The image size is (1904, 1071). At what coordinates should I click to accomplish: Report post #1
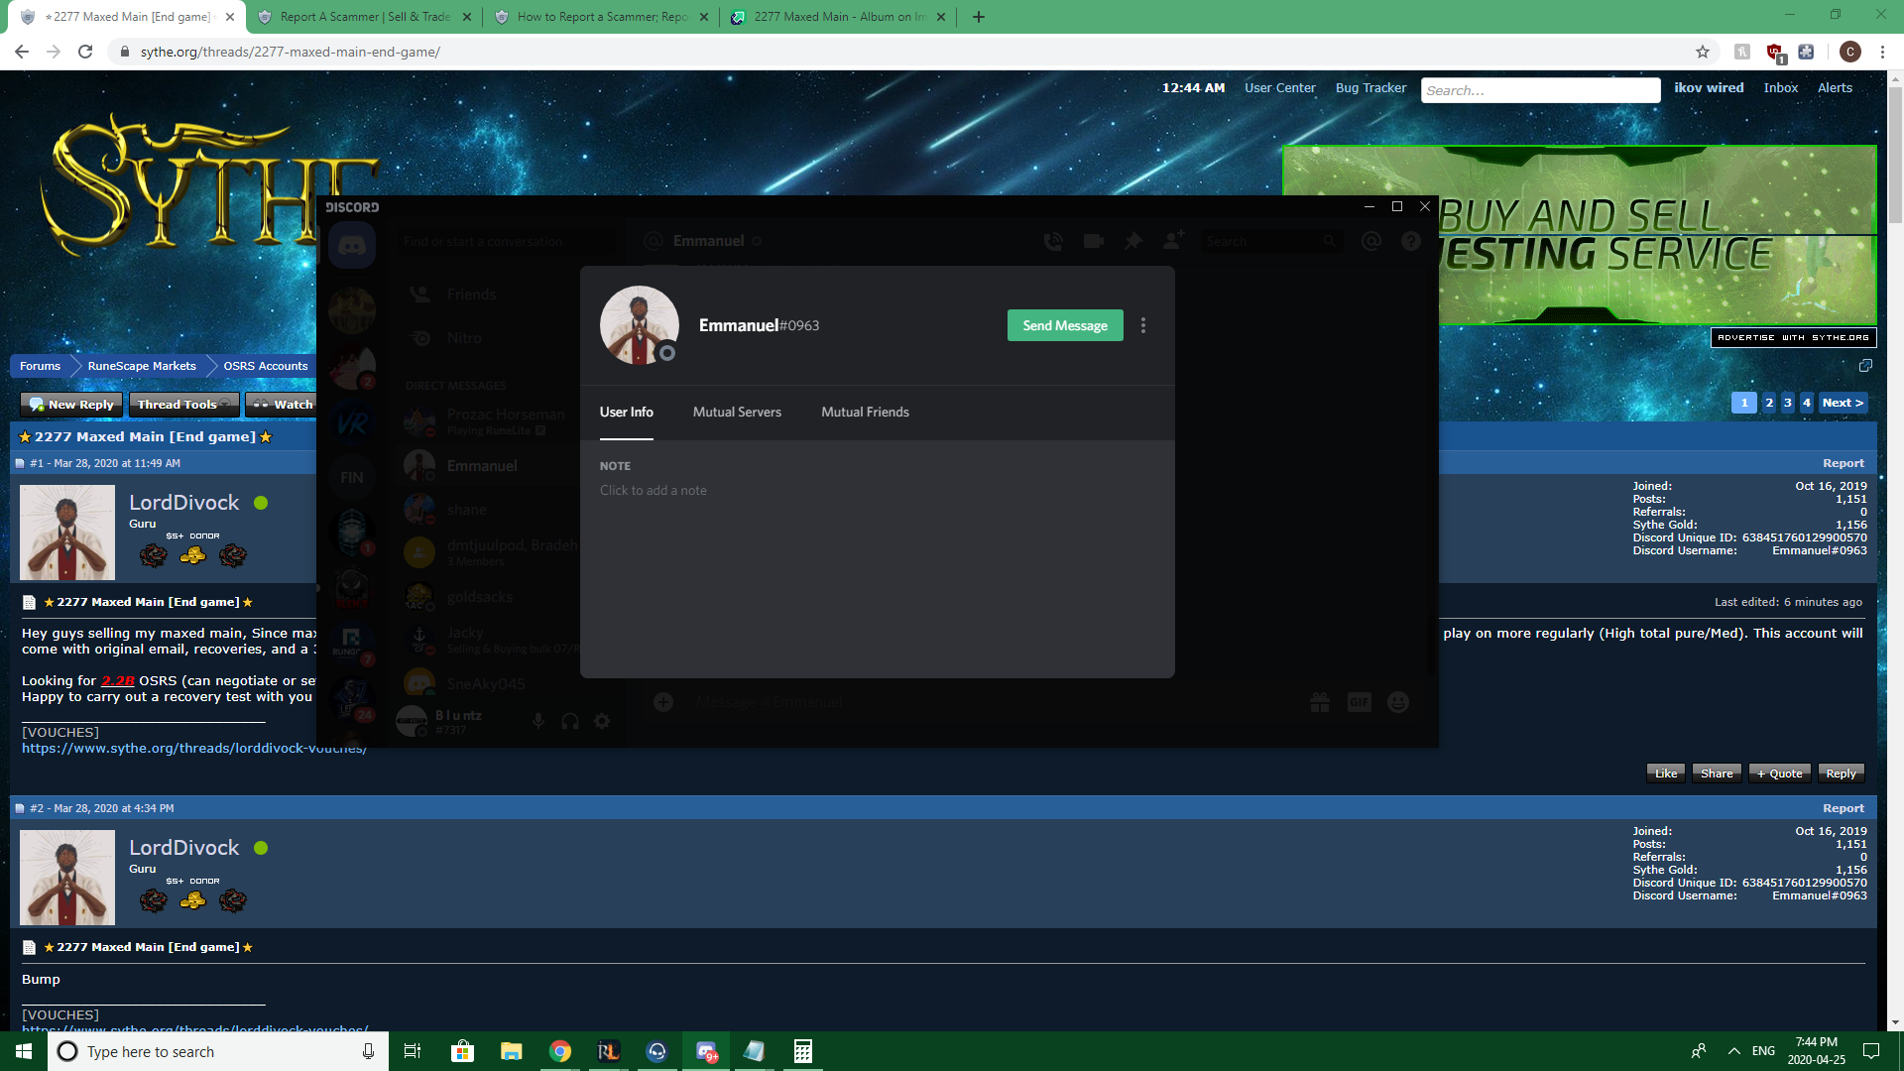click(1843, 463)
